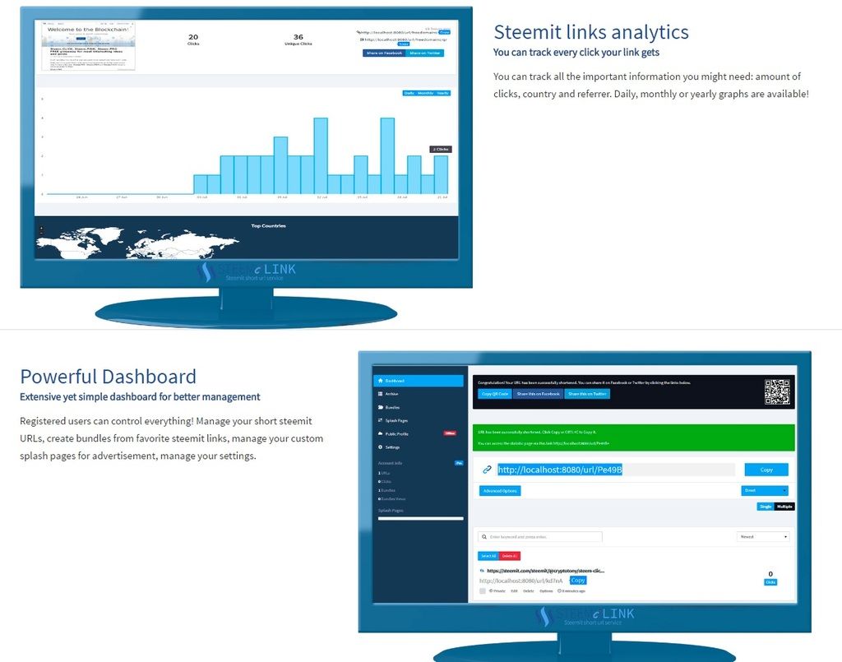Image resolution: width=842 pixels, height=662 pixels.
Task: Expand Advanced Options
Action: point(500,491)
